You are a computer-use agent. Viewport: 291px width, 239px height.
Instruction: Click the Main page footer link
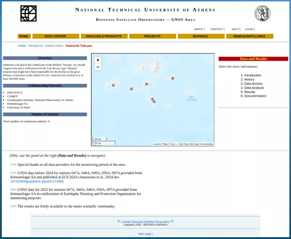[x=145, y=233]
